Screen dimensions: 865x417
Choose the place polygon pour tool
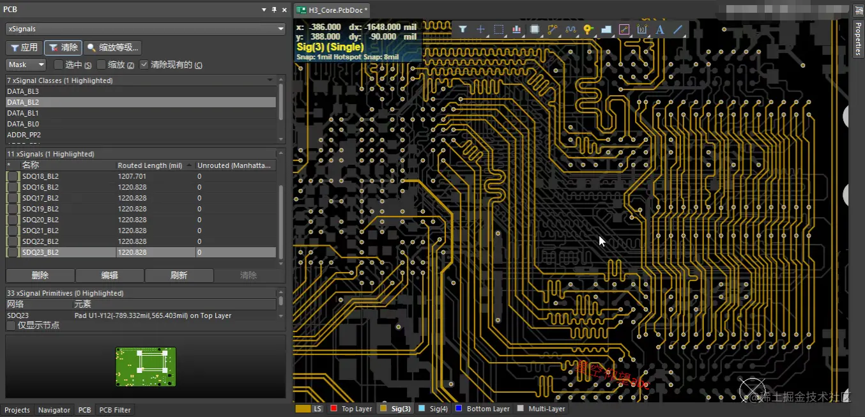click(x=606, y=29)
